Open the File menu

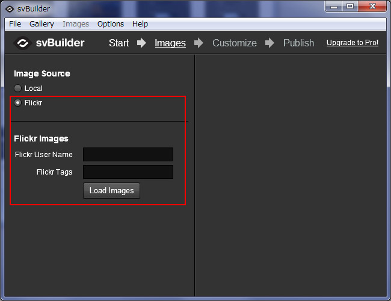pyautogui.click(x=15, y=24)
